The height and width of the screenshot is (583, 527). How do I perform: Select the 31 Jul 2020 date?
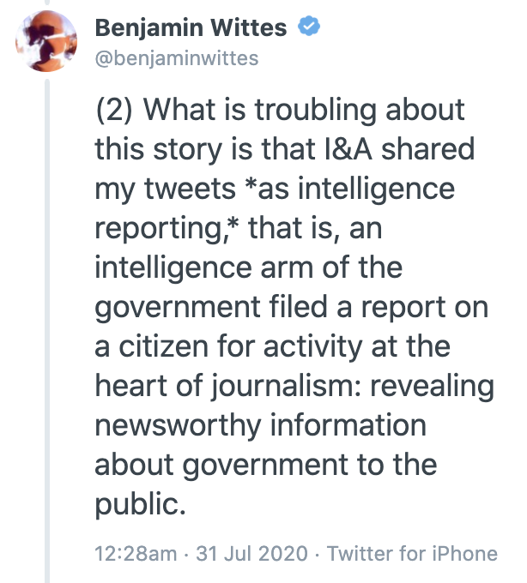[251, 553]
